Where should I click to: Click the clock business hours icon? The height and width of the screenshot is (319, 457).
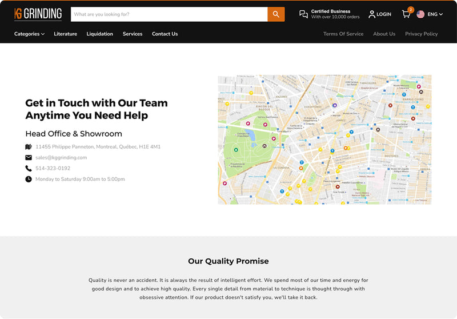pos(29,180)
